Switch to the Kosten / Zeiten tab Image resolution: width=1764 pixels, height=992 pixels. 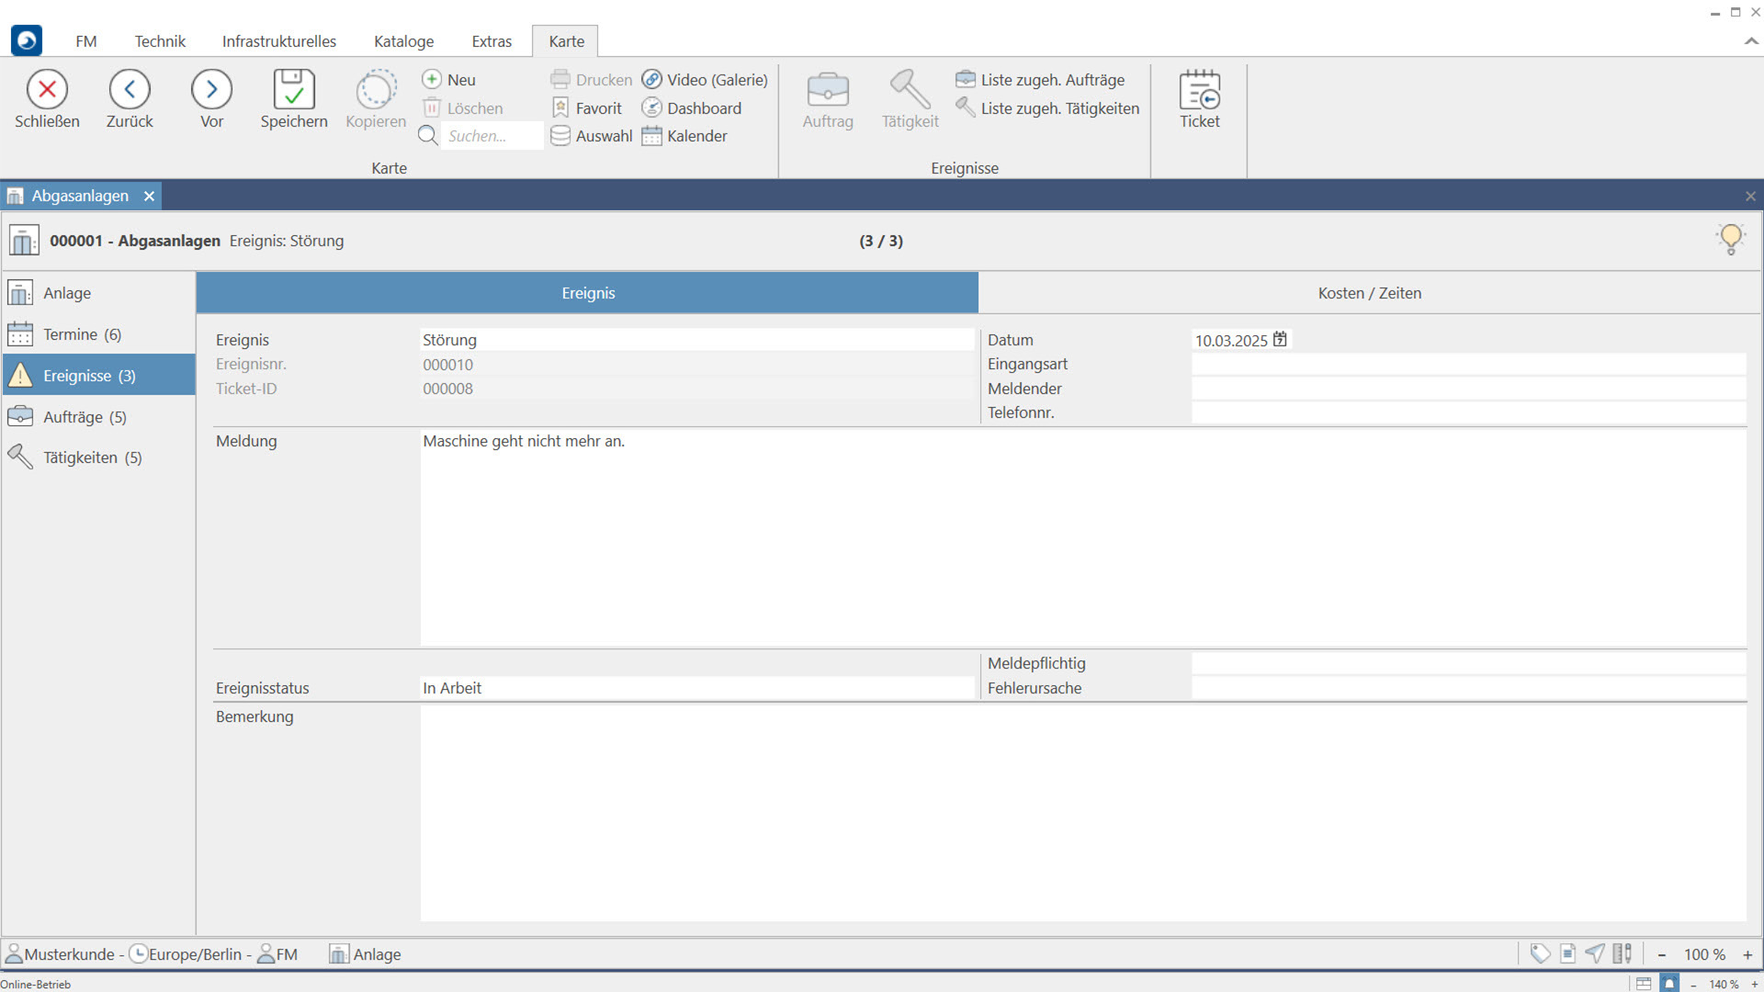[x=1369, y=293]
